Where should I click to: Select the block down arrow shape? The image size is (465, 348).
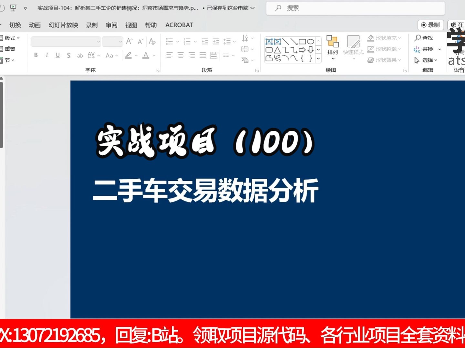tap(310, 50)
